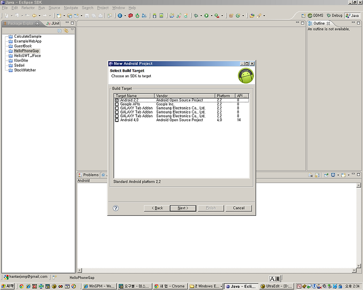Click the WinSPM taskbar button

[99, 286]
